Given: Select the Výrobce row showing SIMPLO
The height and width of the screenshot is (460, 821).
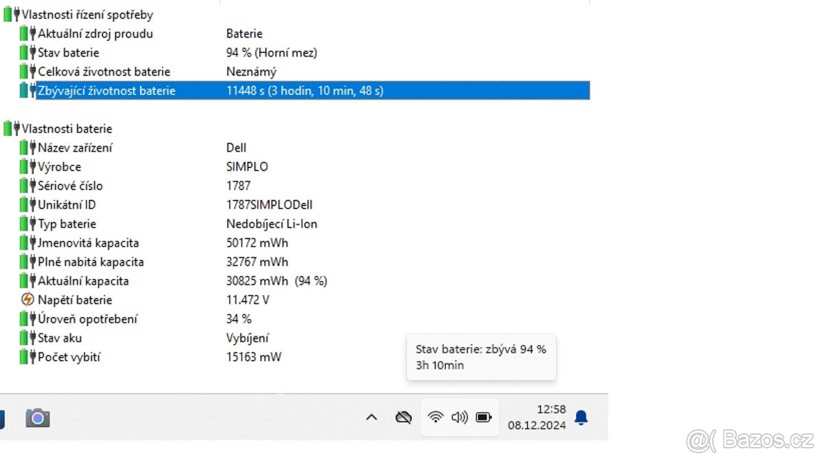Looking at the screenshot, I should (137, 166).
